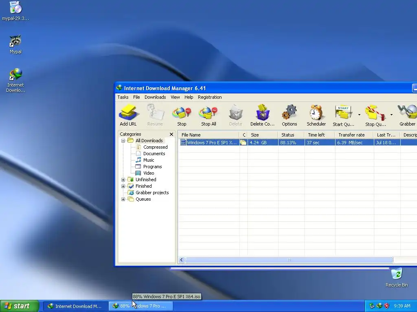417x312 pixels.
Task: Select the Recycle Bin desktop icon
Action: pos(397,277)
